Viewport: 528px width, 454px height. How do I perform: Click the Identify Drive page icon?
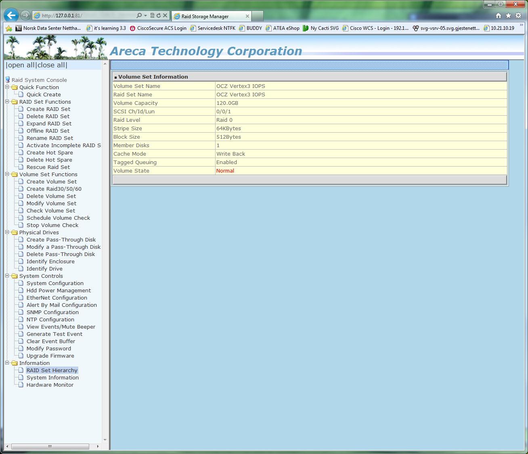(x=21, y=269)
